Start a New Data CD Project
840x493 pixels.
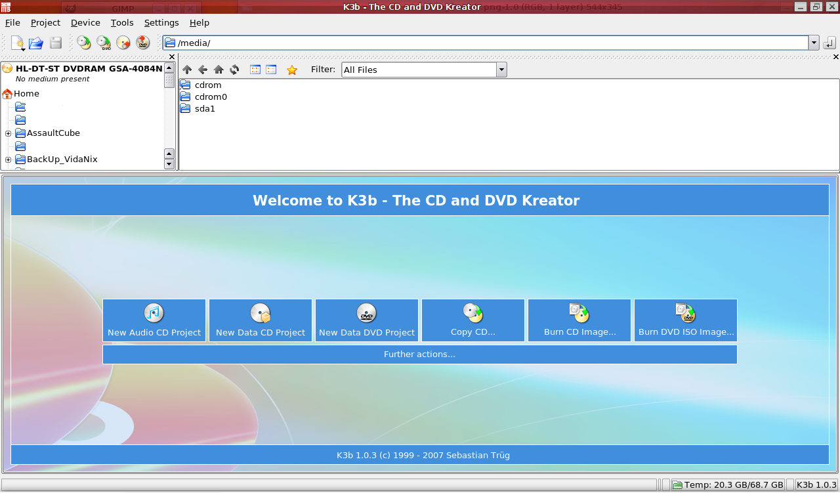click(261, 320)
